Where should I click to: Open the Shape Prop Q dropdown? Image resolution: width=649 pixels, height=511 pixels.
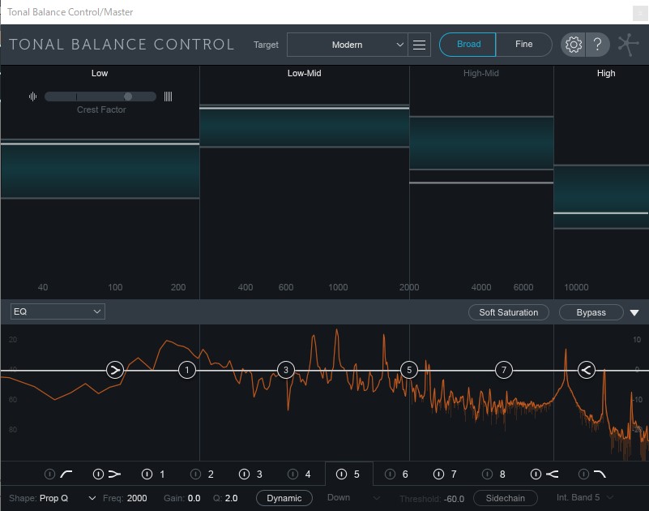click(x=68, y=498)
